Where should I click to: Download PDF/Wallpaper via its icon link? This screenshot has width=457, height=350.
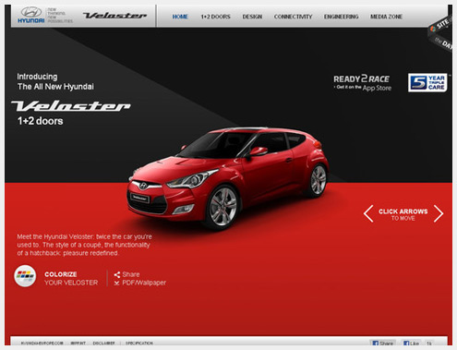[x=140, y=283]
